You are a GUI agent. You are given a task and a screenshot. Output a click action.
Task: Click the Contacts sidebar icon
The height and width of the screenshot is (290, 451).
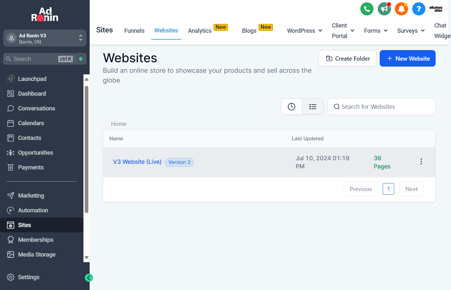[x=11, y=138]
